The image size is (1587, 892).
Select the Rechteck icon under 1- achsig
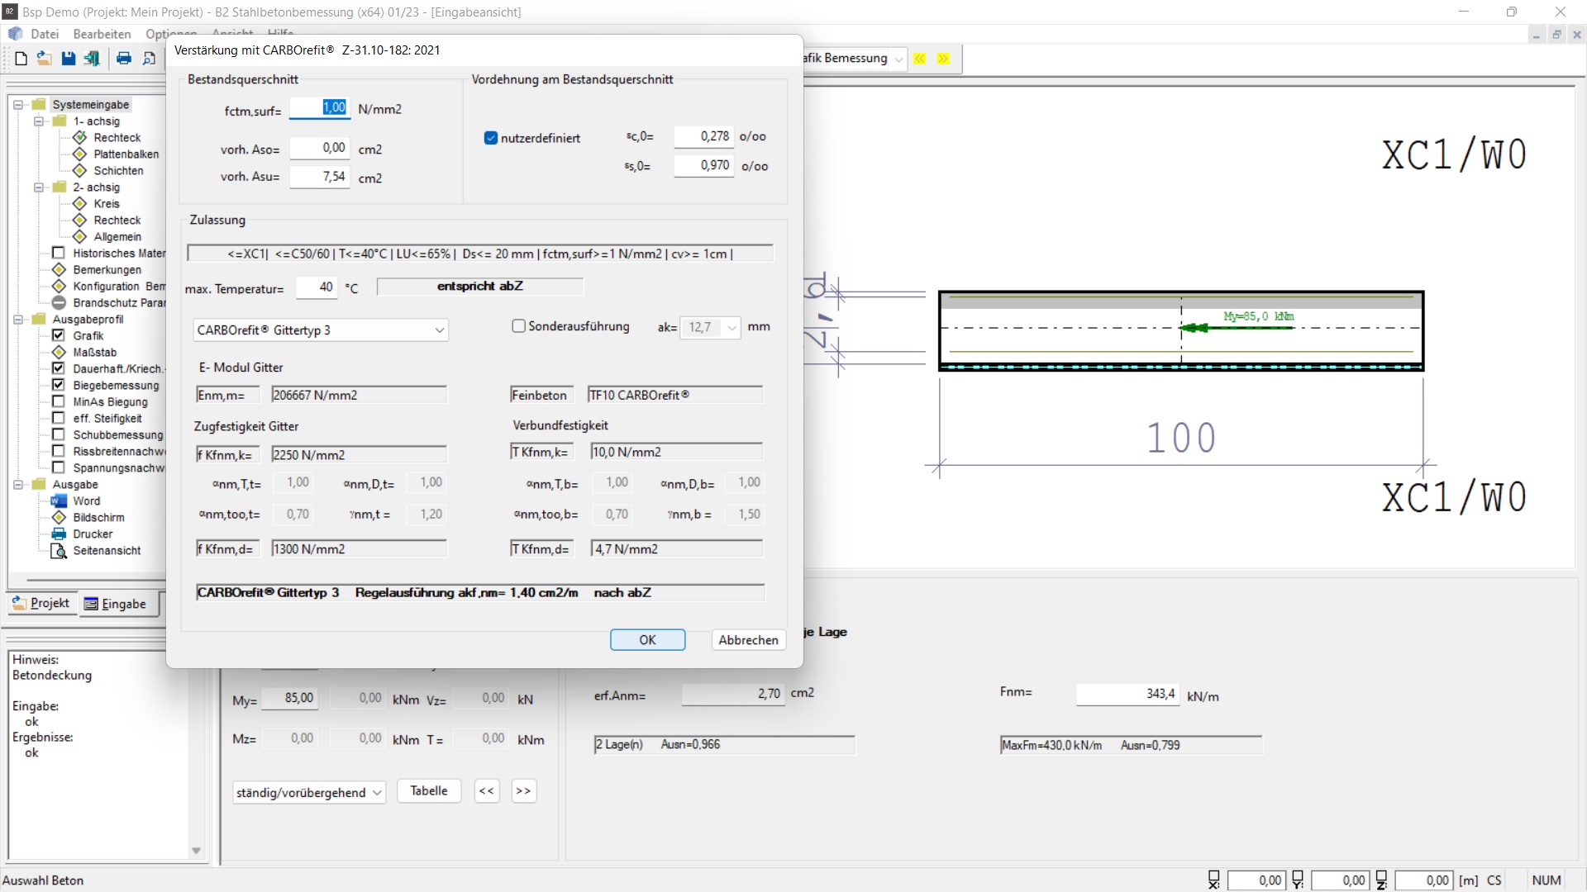pyautogui.click(x=80, y=137)
